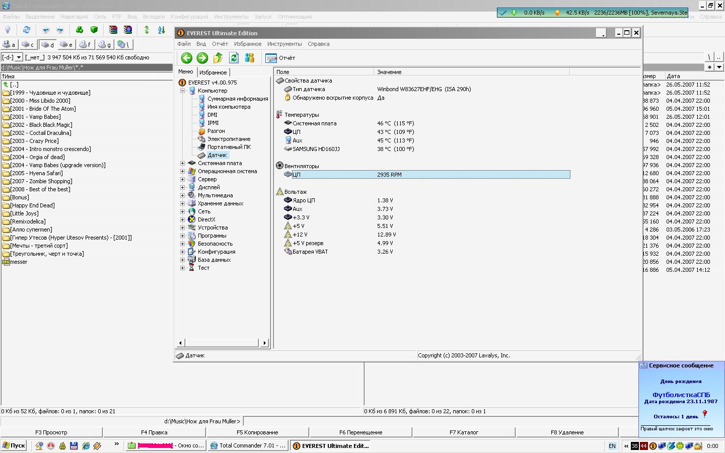Select the messer file in Total Commander
Viewport: 725px width, 453px height.
pos(19,262)
